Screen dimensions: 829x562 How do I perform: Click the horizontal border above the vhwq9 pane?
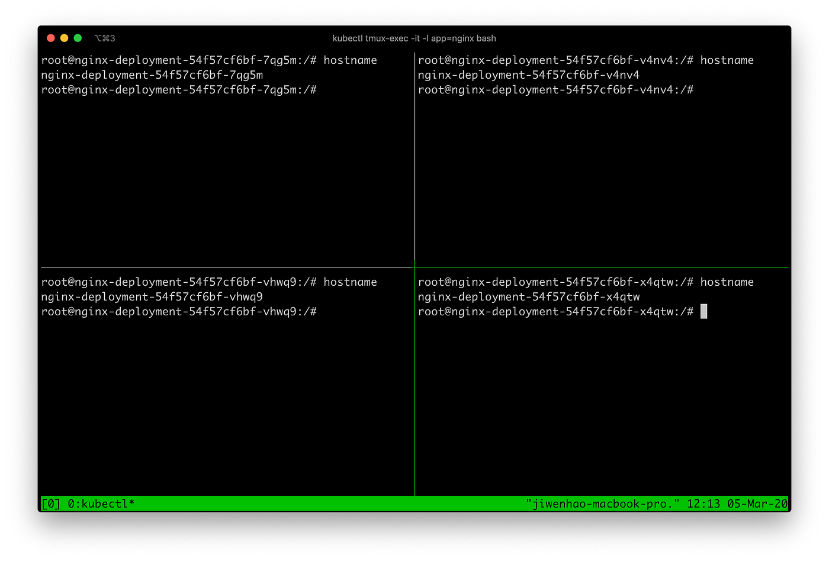(225, 266)
